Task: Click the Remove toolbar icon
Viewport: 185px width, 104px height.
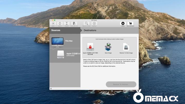Action: (94, 23)
